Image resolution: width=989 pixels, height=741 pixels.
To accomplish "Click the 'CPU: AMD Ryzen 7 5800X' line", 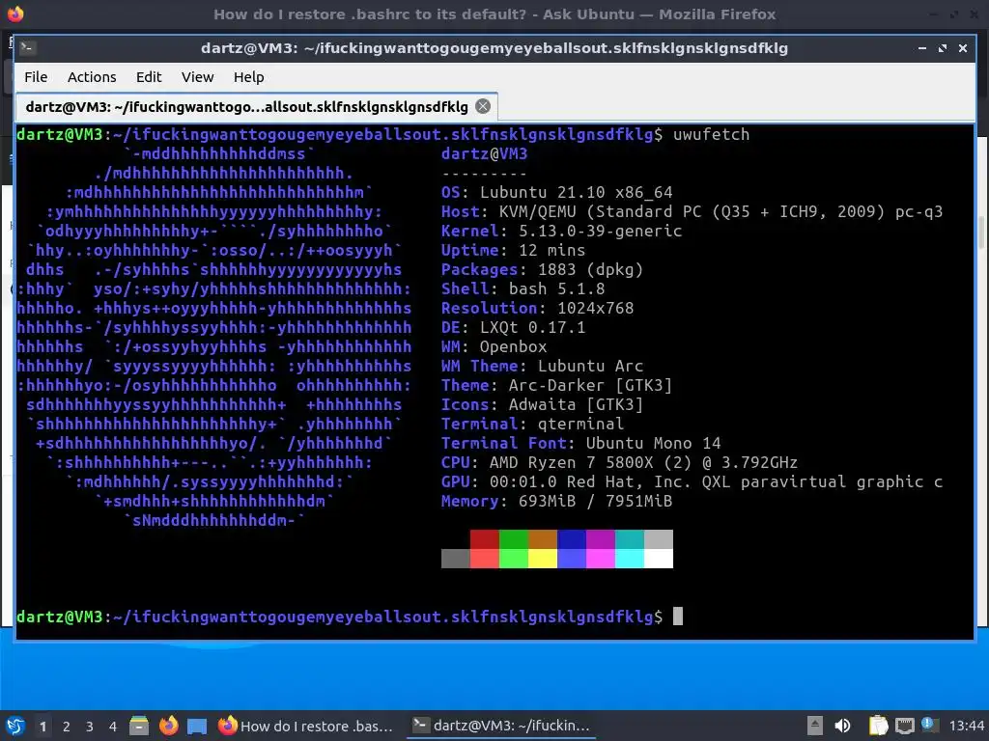I will (619, 462).
